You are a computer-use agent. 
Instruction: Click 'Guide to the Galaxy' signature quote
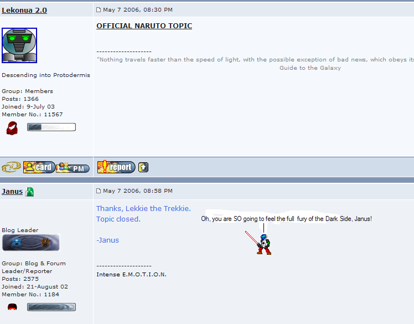tap(310, 68)
